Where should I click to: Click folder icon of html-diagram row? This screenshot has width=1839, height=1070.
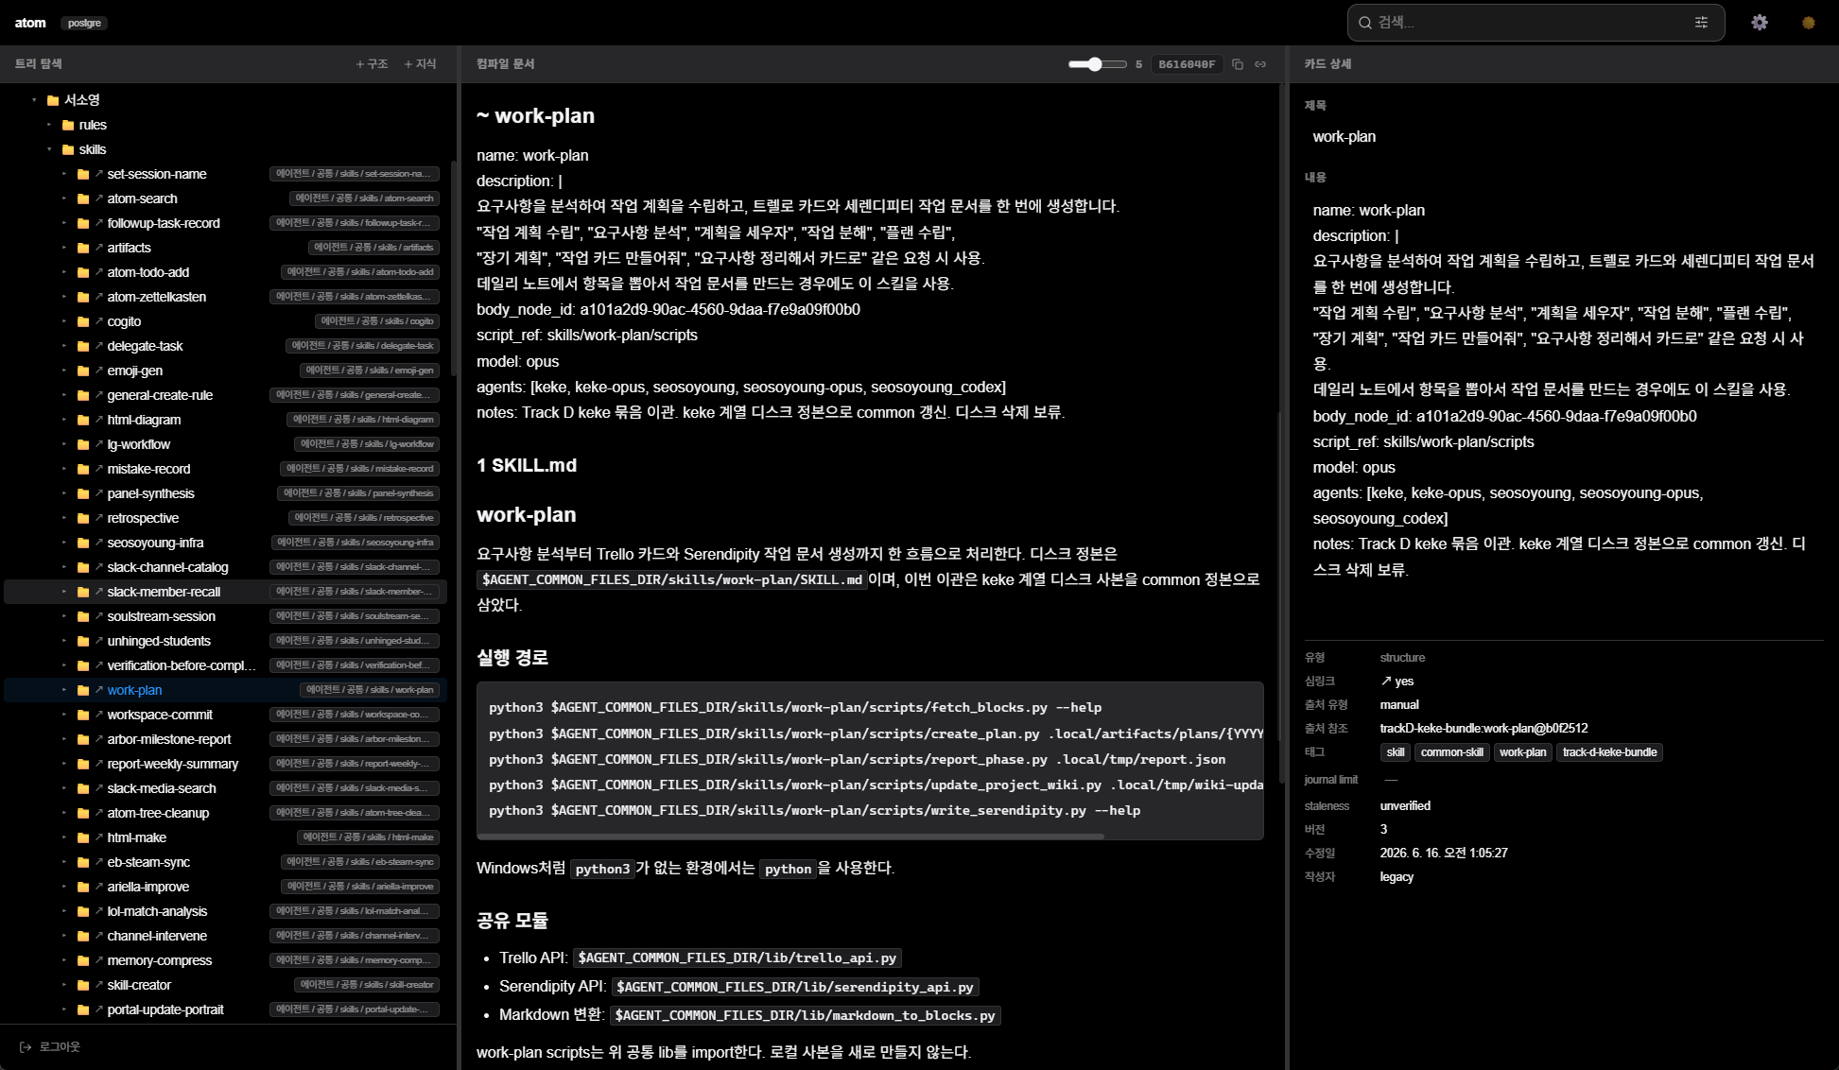(x=83, y=420)
